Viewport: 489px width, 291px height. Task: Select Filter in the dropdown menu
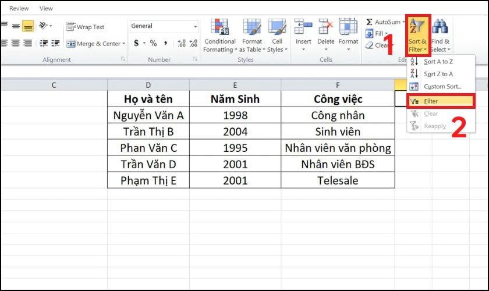(441, 101)
